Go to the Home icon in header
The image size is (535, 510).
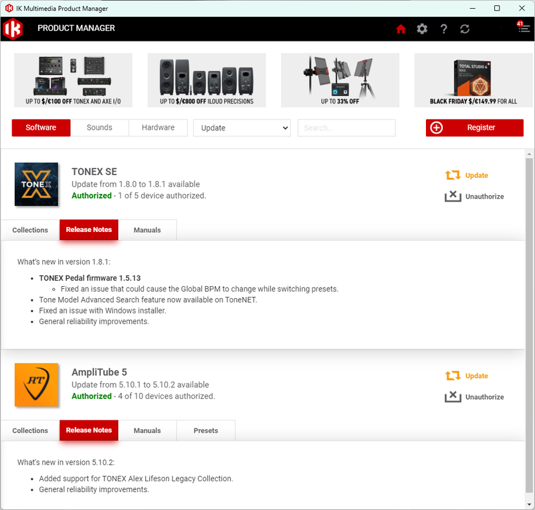click(x=401, y=29)
